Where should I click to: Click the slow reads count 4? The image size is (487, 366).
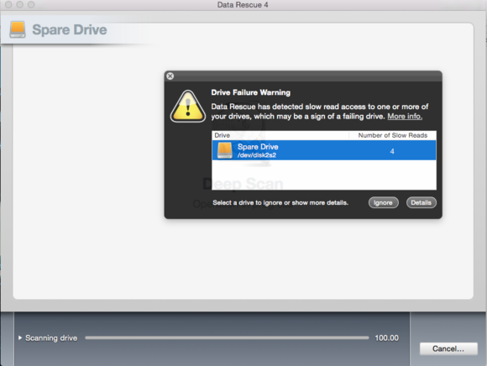[392, 151]
